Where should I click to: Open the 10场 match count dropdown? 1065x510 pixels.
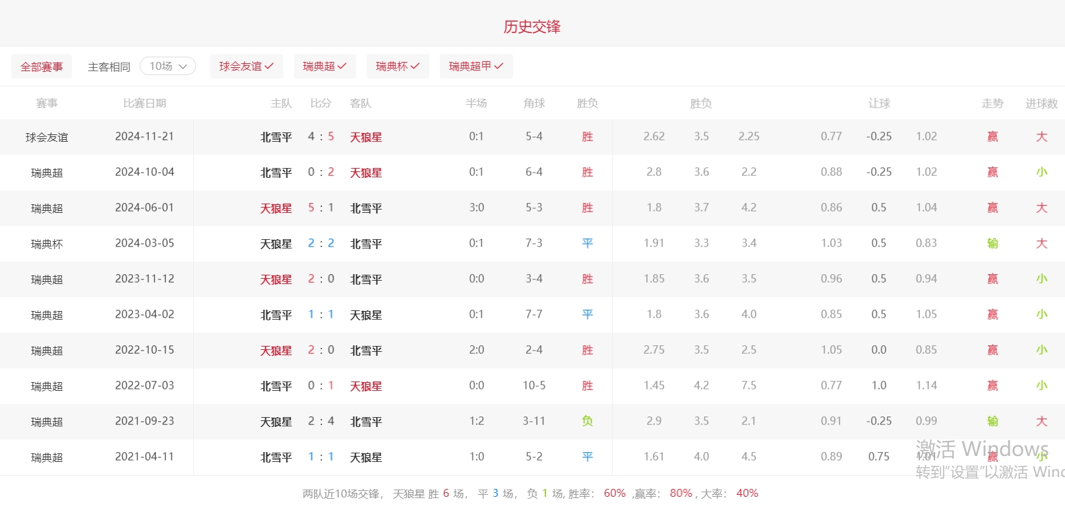(167, 66)
